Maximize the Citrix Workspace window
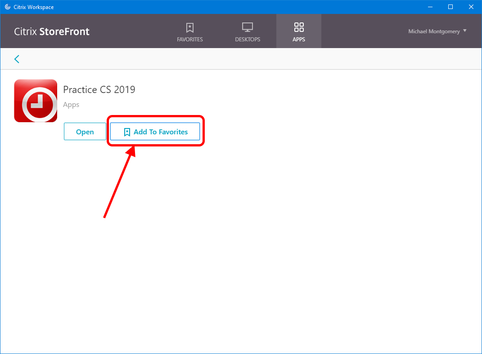 [450, 7]
